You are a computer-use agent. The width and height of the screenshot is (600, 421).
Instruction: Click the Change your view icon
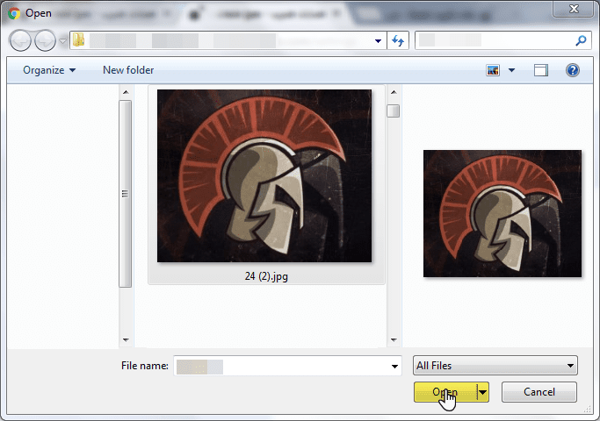coord(492,70)
